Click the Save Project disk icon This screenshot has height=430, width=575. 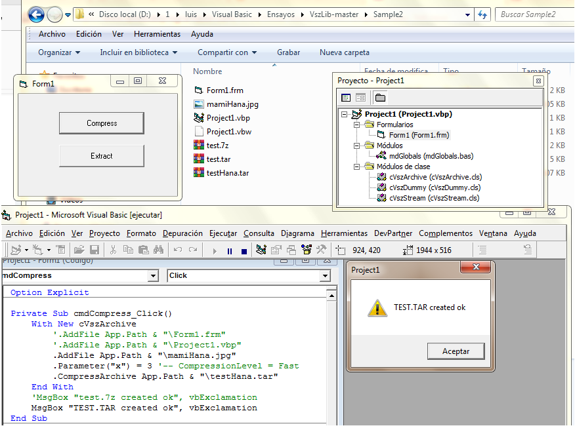coord(95,250)
